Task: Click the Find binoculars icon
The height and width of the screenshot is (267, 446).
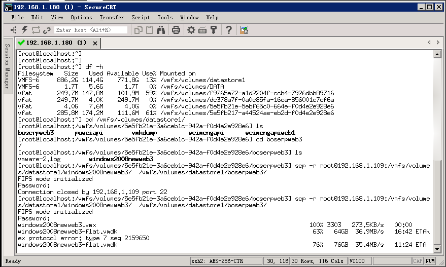Action: (161, 30)
